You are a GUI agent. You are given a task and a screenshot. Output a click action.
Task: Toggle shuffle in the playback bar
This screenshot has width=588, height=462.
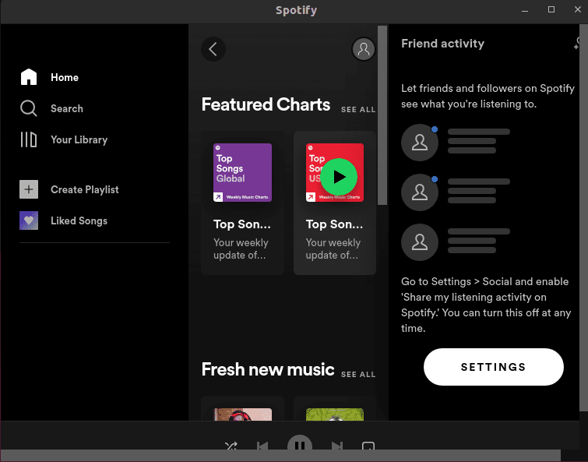pyautogui.click(x=231, y=446)
